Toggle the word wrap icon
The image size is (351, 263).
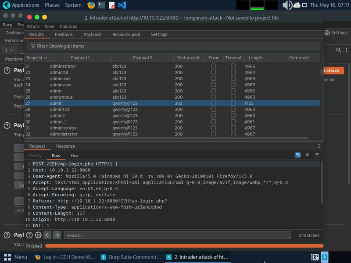point(298,155)
